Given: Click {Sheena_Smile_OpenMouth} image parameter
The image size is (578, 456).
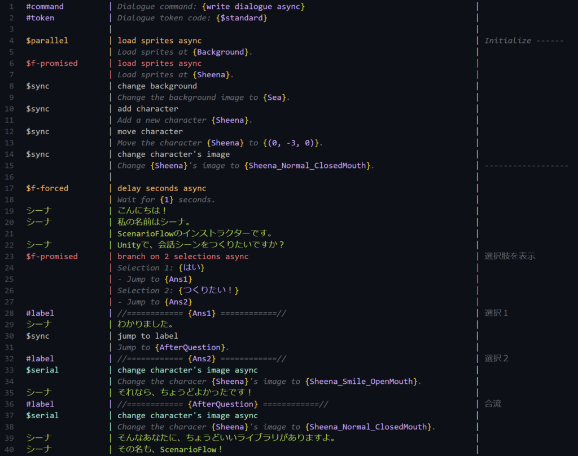Looking at the screenshot, I should click(361, 382).
